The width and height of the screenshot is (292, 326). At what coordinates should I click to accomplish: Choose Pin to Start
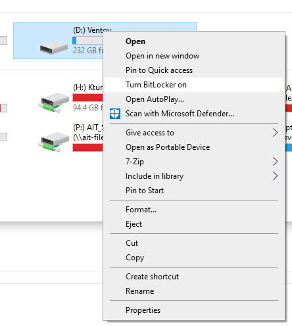pos(194,191)
